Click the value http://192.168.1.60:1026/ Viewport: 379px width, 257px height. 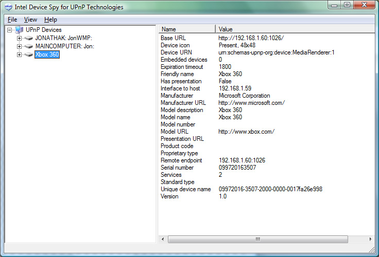(251, 38)
